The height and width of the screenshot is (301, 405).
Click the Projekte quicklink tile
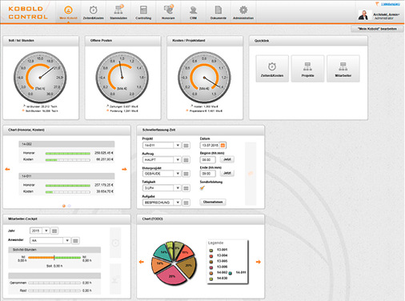point(307,69)
